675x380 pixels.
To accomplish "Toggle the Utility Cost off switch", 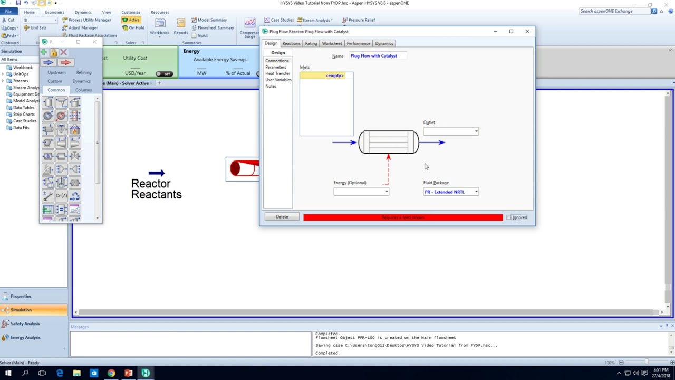I will (164, 74).
